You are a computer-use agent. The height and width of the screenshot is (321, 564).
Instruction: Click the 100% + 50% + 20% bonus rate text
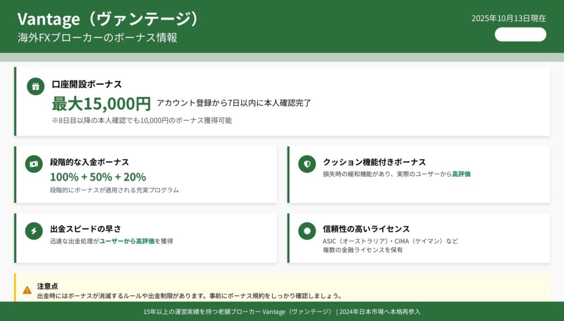tap(98, 177)
